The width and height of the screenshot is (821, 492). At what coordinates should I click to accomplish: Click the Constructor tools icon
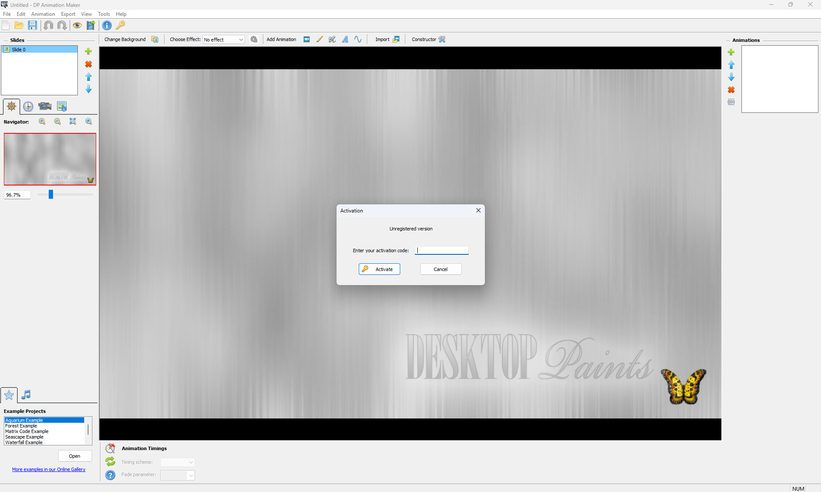[x=442, y=39]
